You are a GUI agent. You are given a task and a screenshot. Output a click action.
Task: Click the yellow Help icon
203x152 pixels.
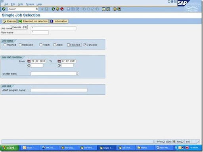pos(115,9)
